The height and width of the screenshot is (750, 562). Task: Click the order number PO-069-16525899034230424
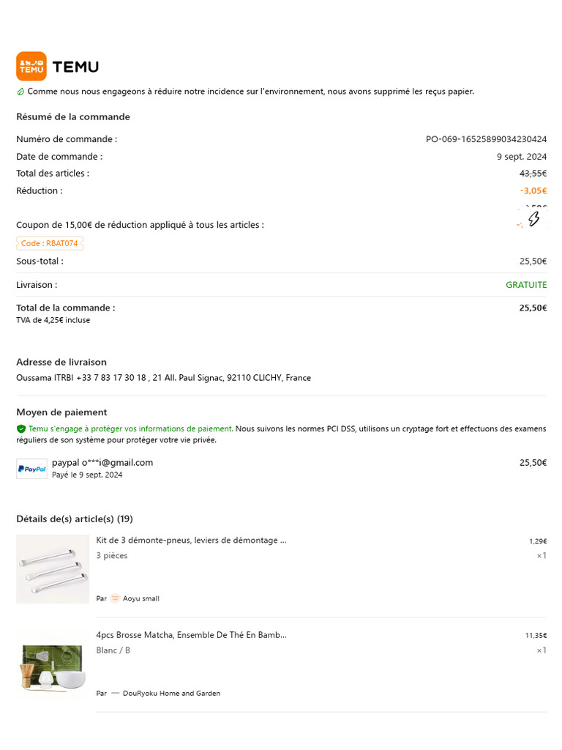486,139
